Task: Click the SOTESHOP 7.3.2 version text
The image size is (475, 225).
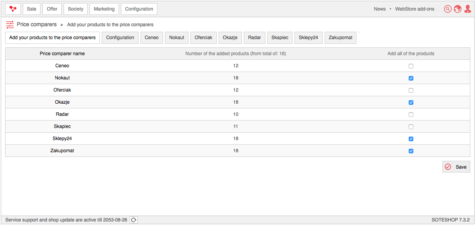Action: [450, 220]
